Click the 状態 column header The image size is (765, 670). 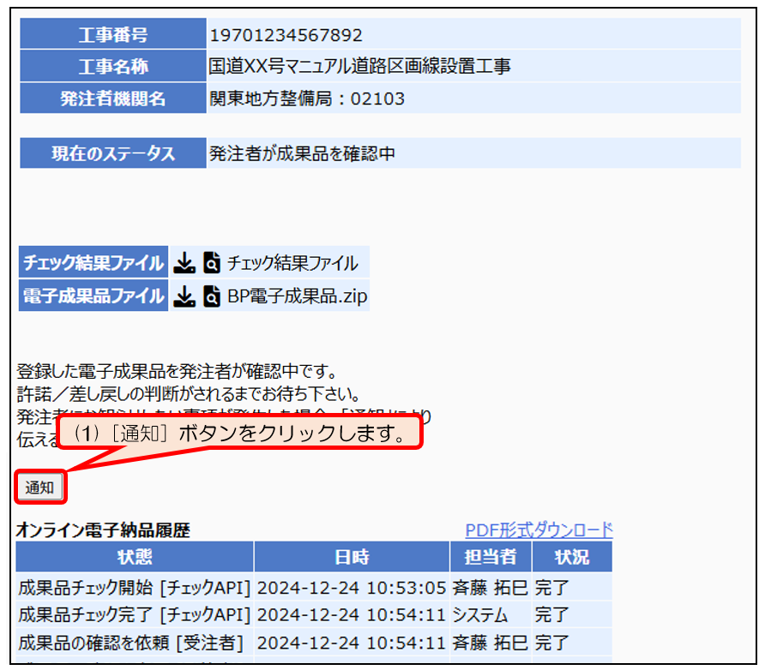(x=135, y=557)
